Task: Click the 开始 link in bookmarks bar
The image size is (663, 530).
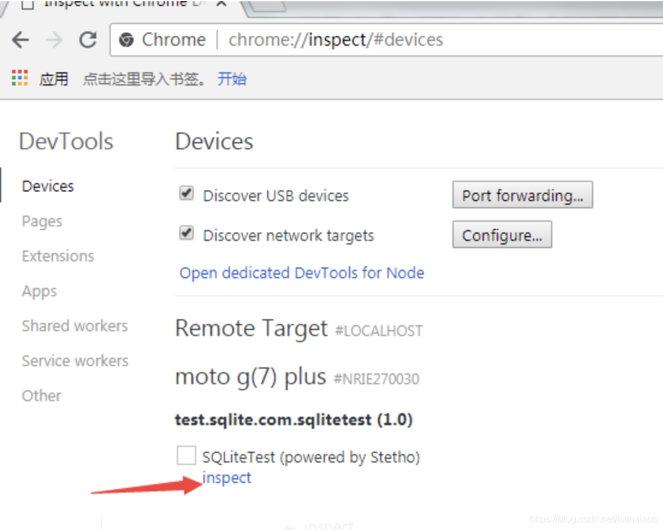Action: (x=232, y=79)
